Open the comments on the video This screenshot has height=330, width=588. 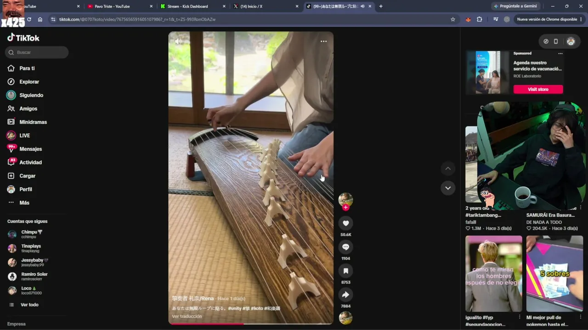[x=345, y=247]
